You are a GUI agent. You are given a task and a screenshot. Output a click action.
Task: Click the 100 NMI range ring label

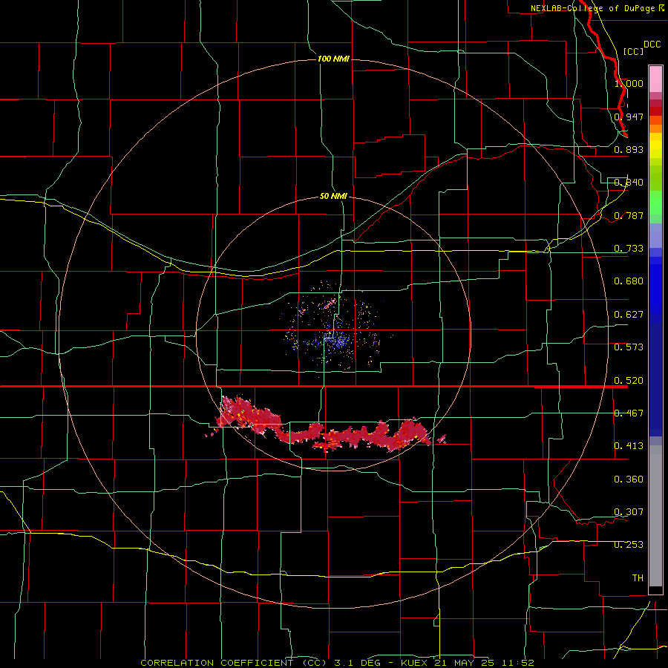[333, 59]
